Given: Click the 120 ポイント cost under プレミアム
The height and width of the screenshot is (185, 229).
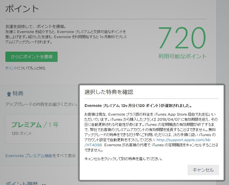Looking at the screenshot, I should (x=22, y=133).
